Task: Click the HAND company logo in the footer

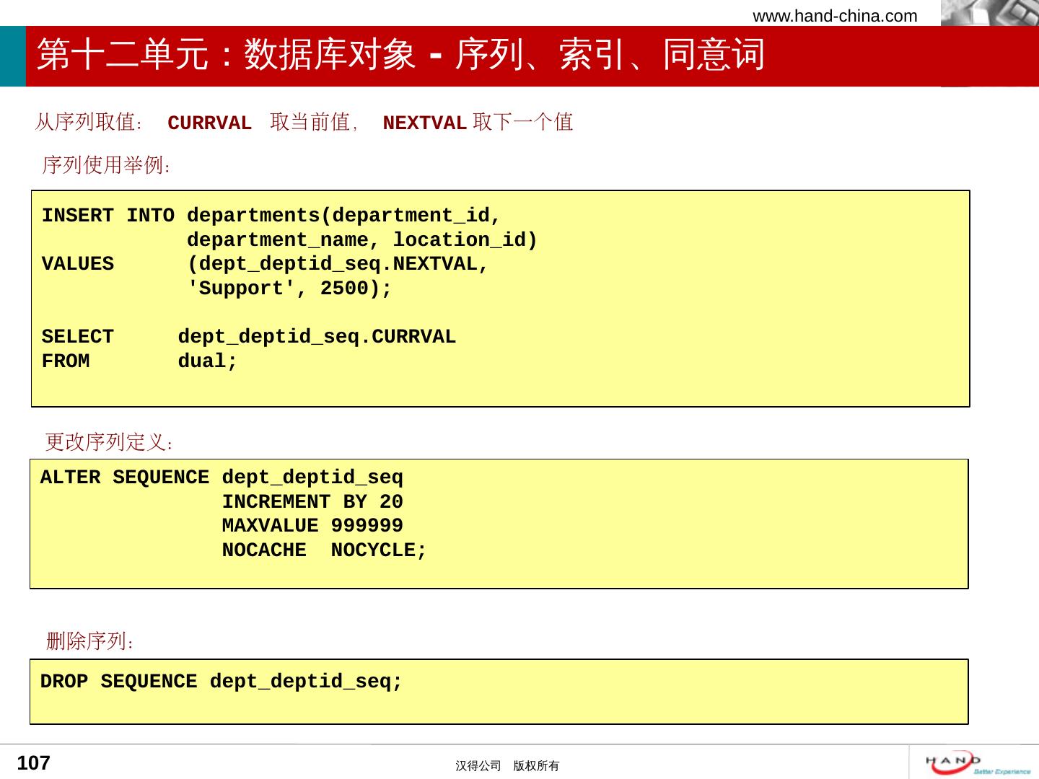Action: [x=978, y=762]
